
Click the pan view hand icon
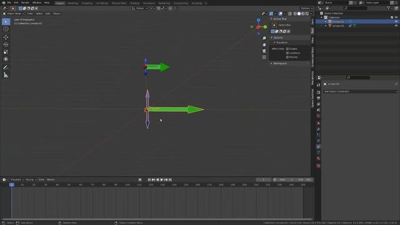pyautogui.click(x=264, y=44)
